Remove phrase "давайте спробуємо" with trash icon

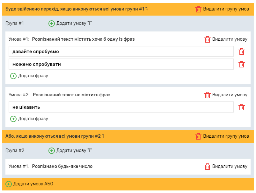click(242, 52)
